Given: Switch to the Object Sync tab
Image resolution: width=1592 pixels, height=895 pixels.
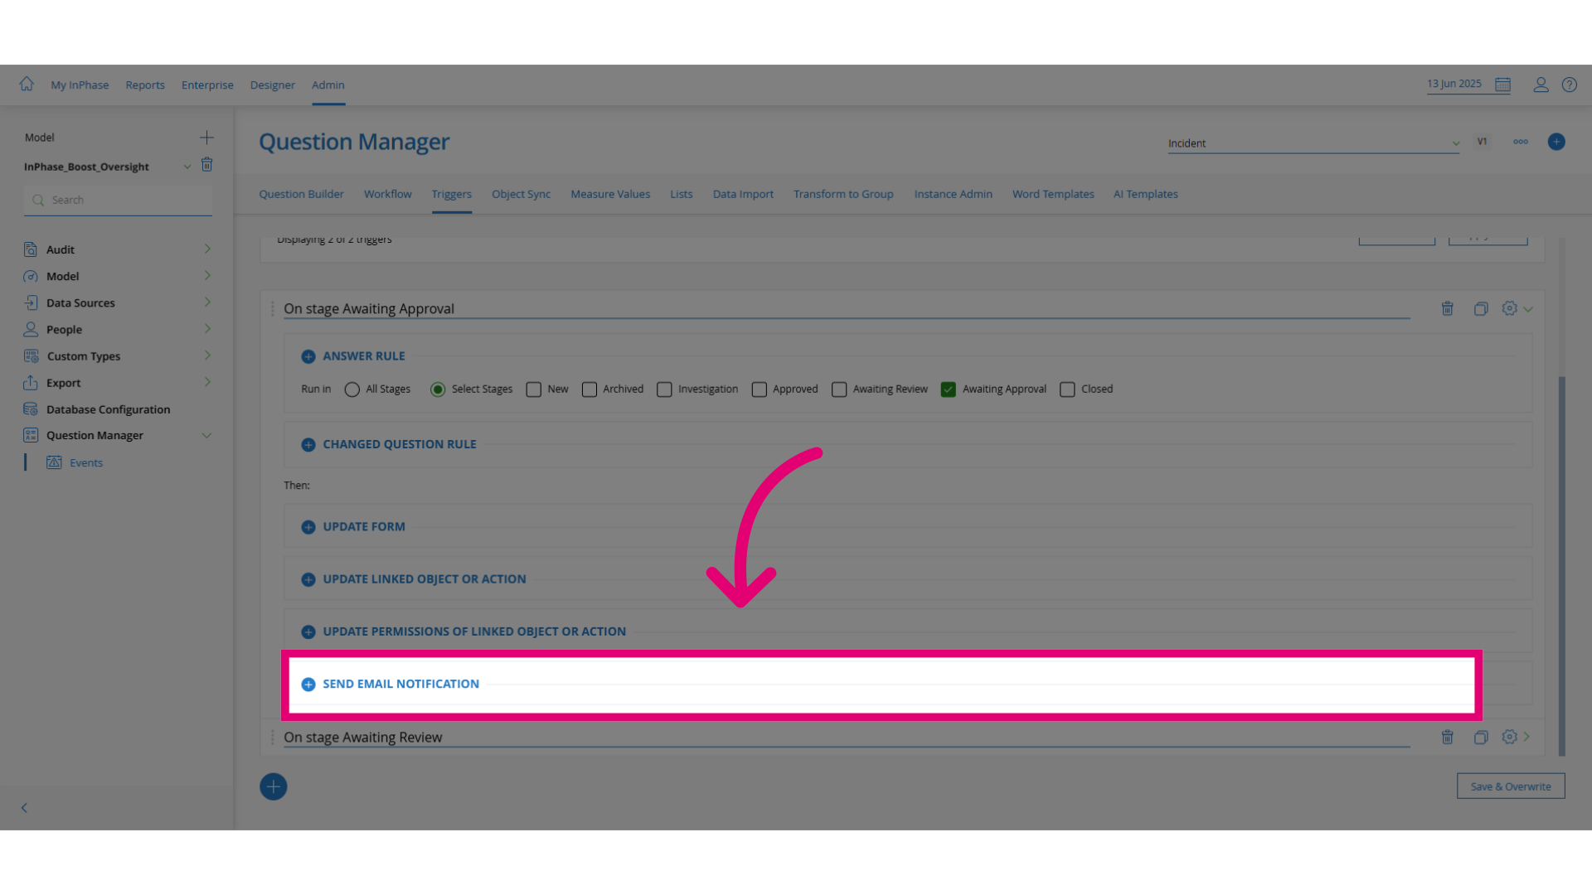Looking at the screenshot, I should coord(521,194).
